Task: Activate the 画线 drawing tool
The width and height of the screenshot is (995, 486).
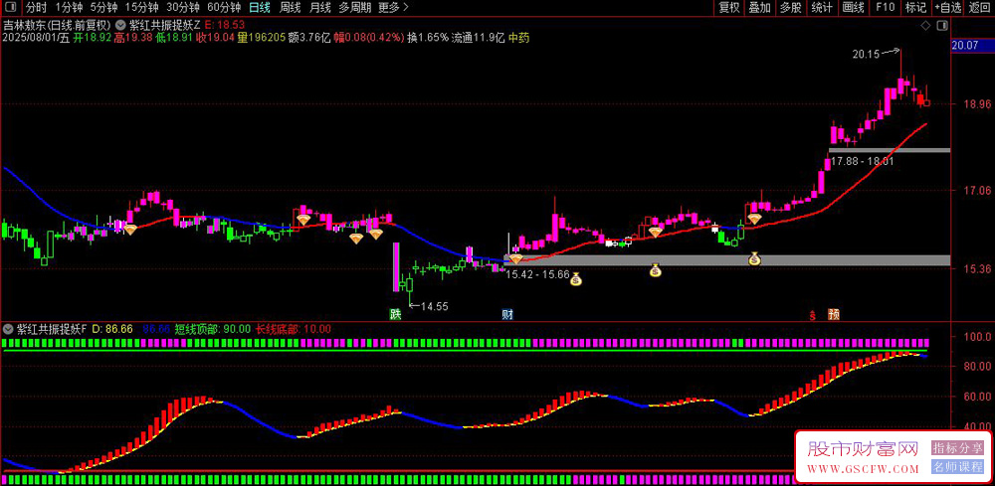Action: pyautogui.click(x=854, y=8)
